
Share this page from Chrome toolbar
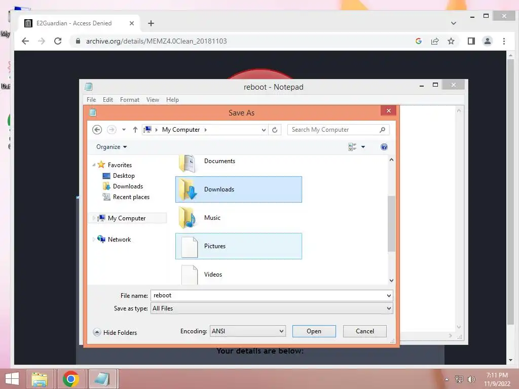(x=435, y=41)
